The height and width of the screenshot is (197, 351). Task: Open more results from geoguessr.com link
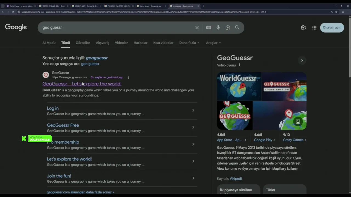click(80, 192)
